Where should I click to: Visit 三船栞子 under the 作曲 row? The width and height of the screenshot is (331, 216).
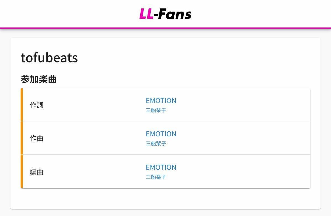(156, 144)
